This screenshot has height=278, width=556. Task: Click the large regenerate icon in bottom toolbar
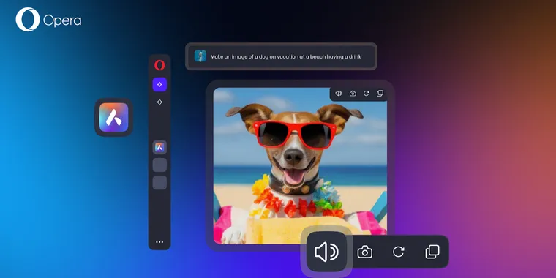tap(399, 252)
